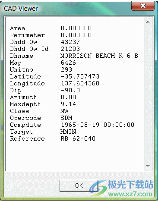Click the Dhdd Ow value 43237
Screen dimensions: 158x201
[x=70, y=42]
